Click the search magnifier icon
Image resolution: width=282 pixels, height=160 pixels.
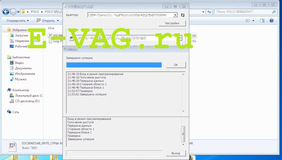tap(274, 12)
